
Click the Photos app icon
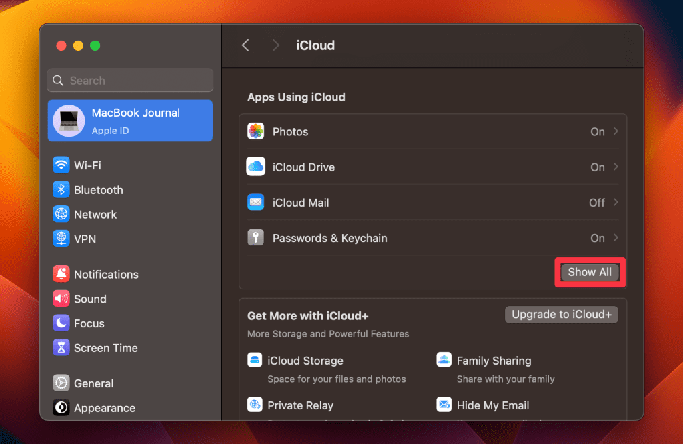255,131
